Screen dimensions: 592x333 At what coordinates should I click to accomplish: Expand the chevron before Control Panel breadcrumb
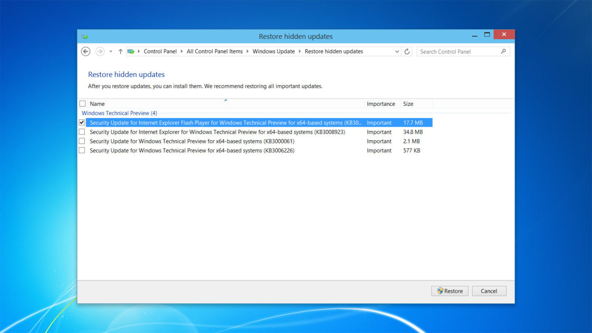pyautogui.click(x=139, y=51)
